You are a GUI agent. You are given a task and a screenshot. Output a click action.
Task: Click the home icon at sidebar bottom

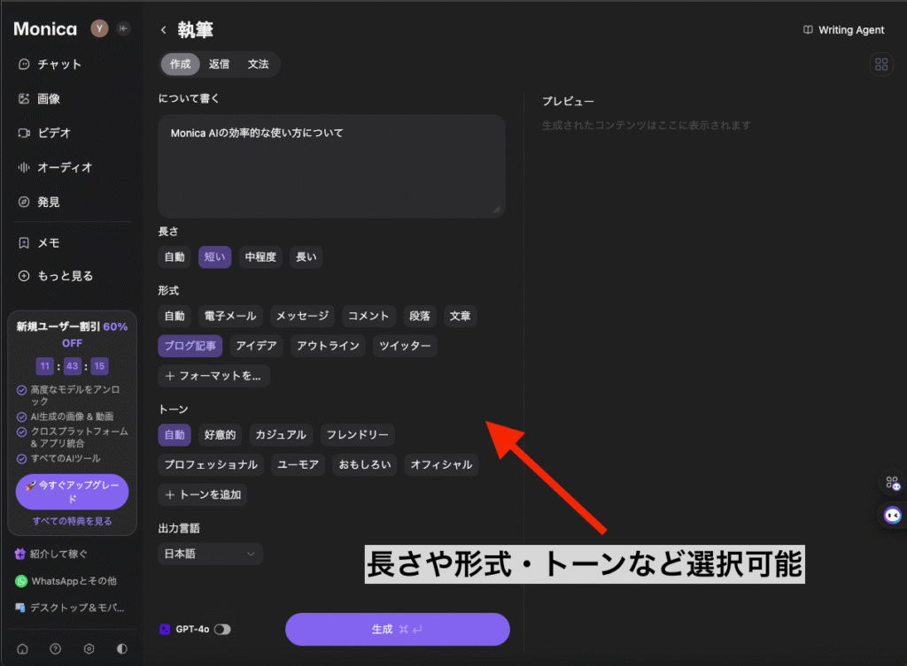pyautogui.click(x=22, y=649)
